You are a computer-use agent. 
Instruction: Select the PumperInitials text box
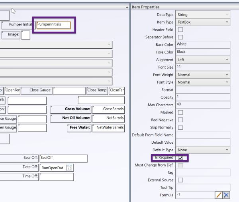coord(53,25)
